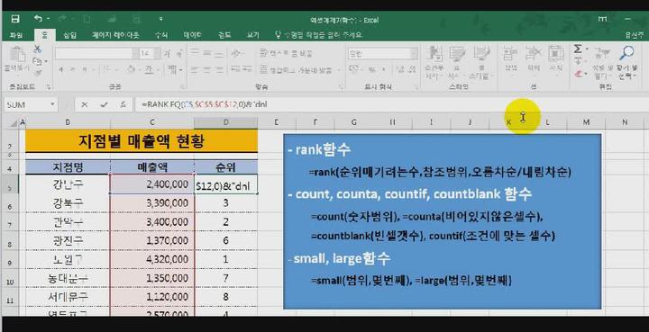This screenshot has height=332, width=649.
Task: Click the Comma Style icon
Action: click(x=383, y=69)
